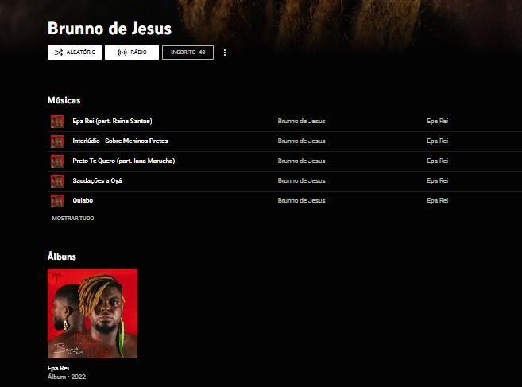Toggle the Inscrito 49 subscription button
The image size is (522, 387).
188,52
